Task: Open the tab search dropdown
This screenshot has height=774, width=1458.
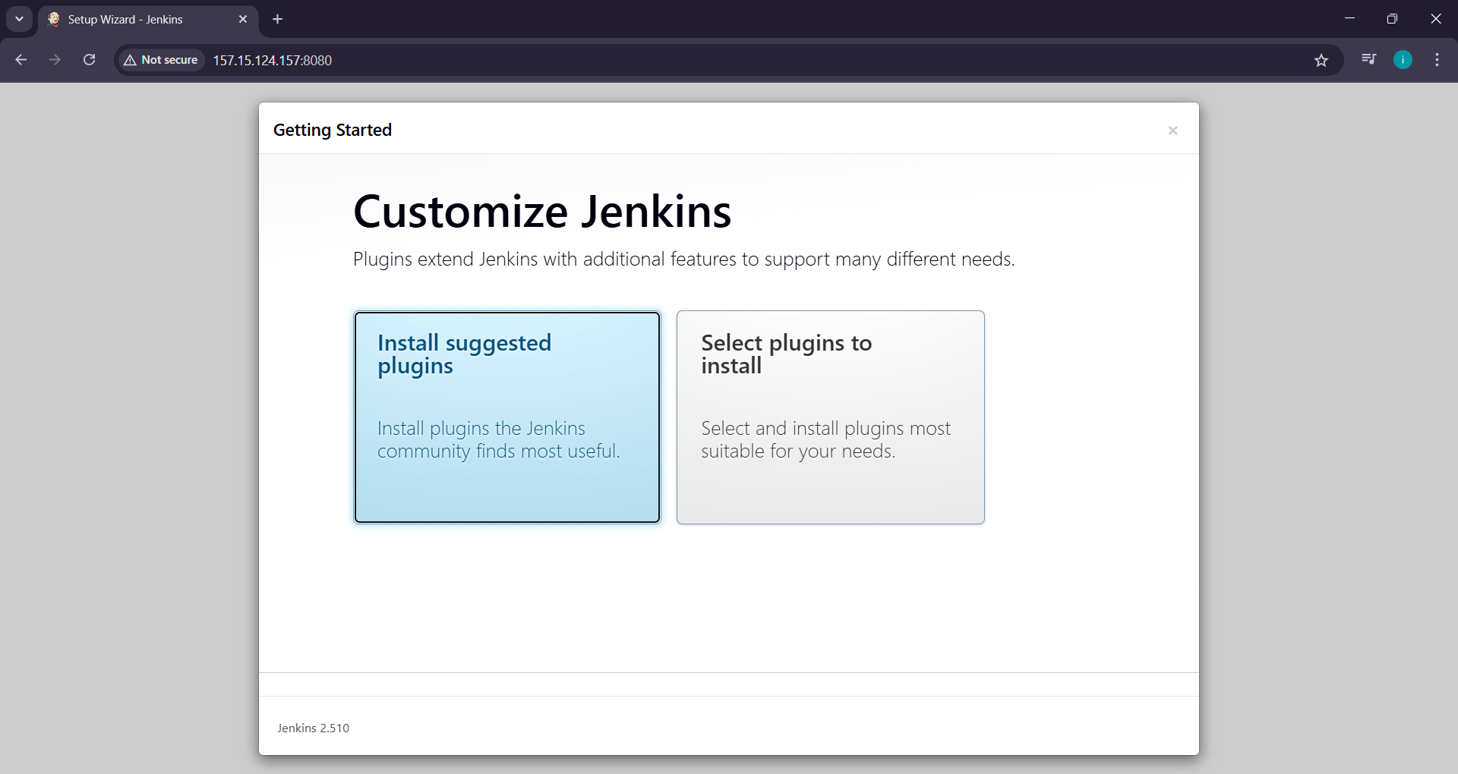Action: click(19, 19)
